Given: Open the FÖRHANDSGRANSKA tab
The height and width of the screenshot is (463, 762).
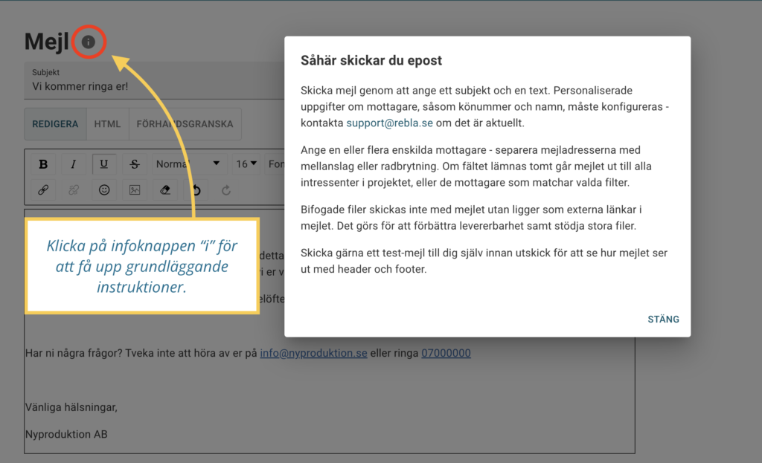Looking at the screenshot, I should 185,124.
